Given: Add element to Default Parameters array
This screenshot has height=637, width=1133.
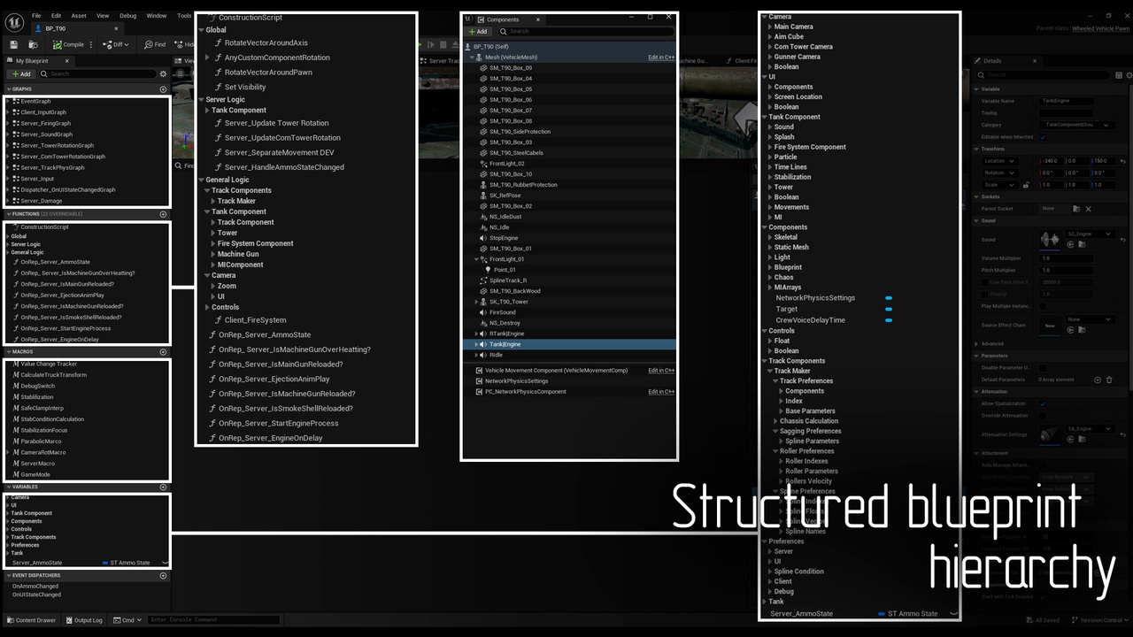Looking at the screenshot, I should (x=1098, y=380).
